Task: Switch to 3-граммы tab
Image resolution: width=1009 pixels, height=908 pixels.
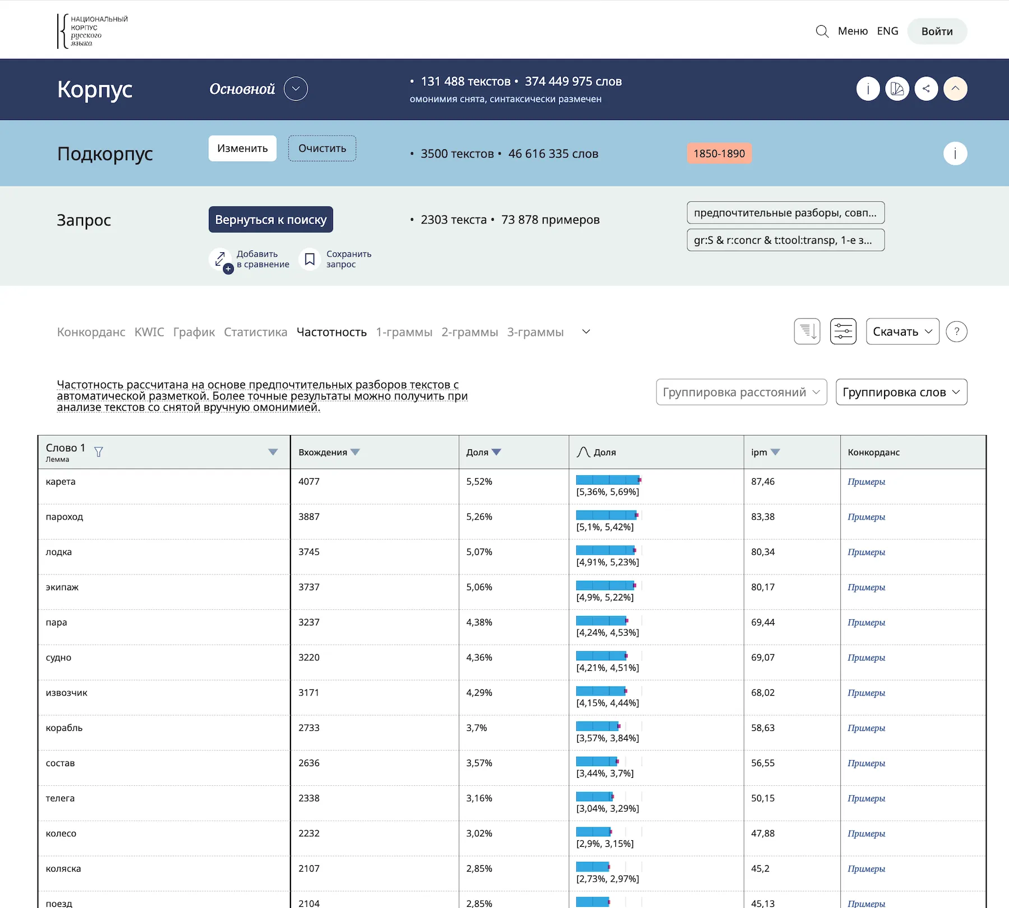Action: (535, 332)
